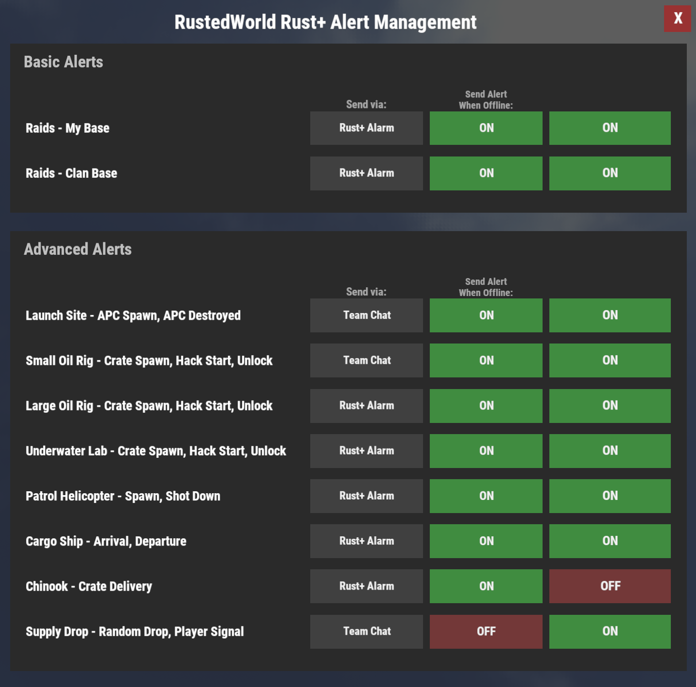696x687 pixels.
Task: Toggle offline alert for Small Oil Rig
Action: click(486, 360)
